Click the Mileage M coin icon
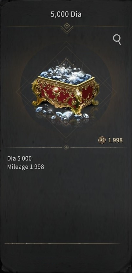 102,140
